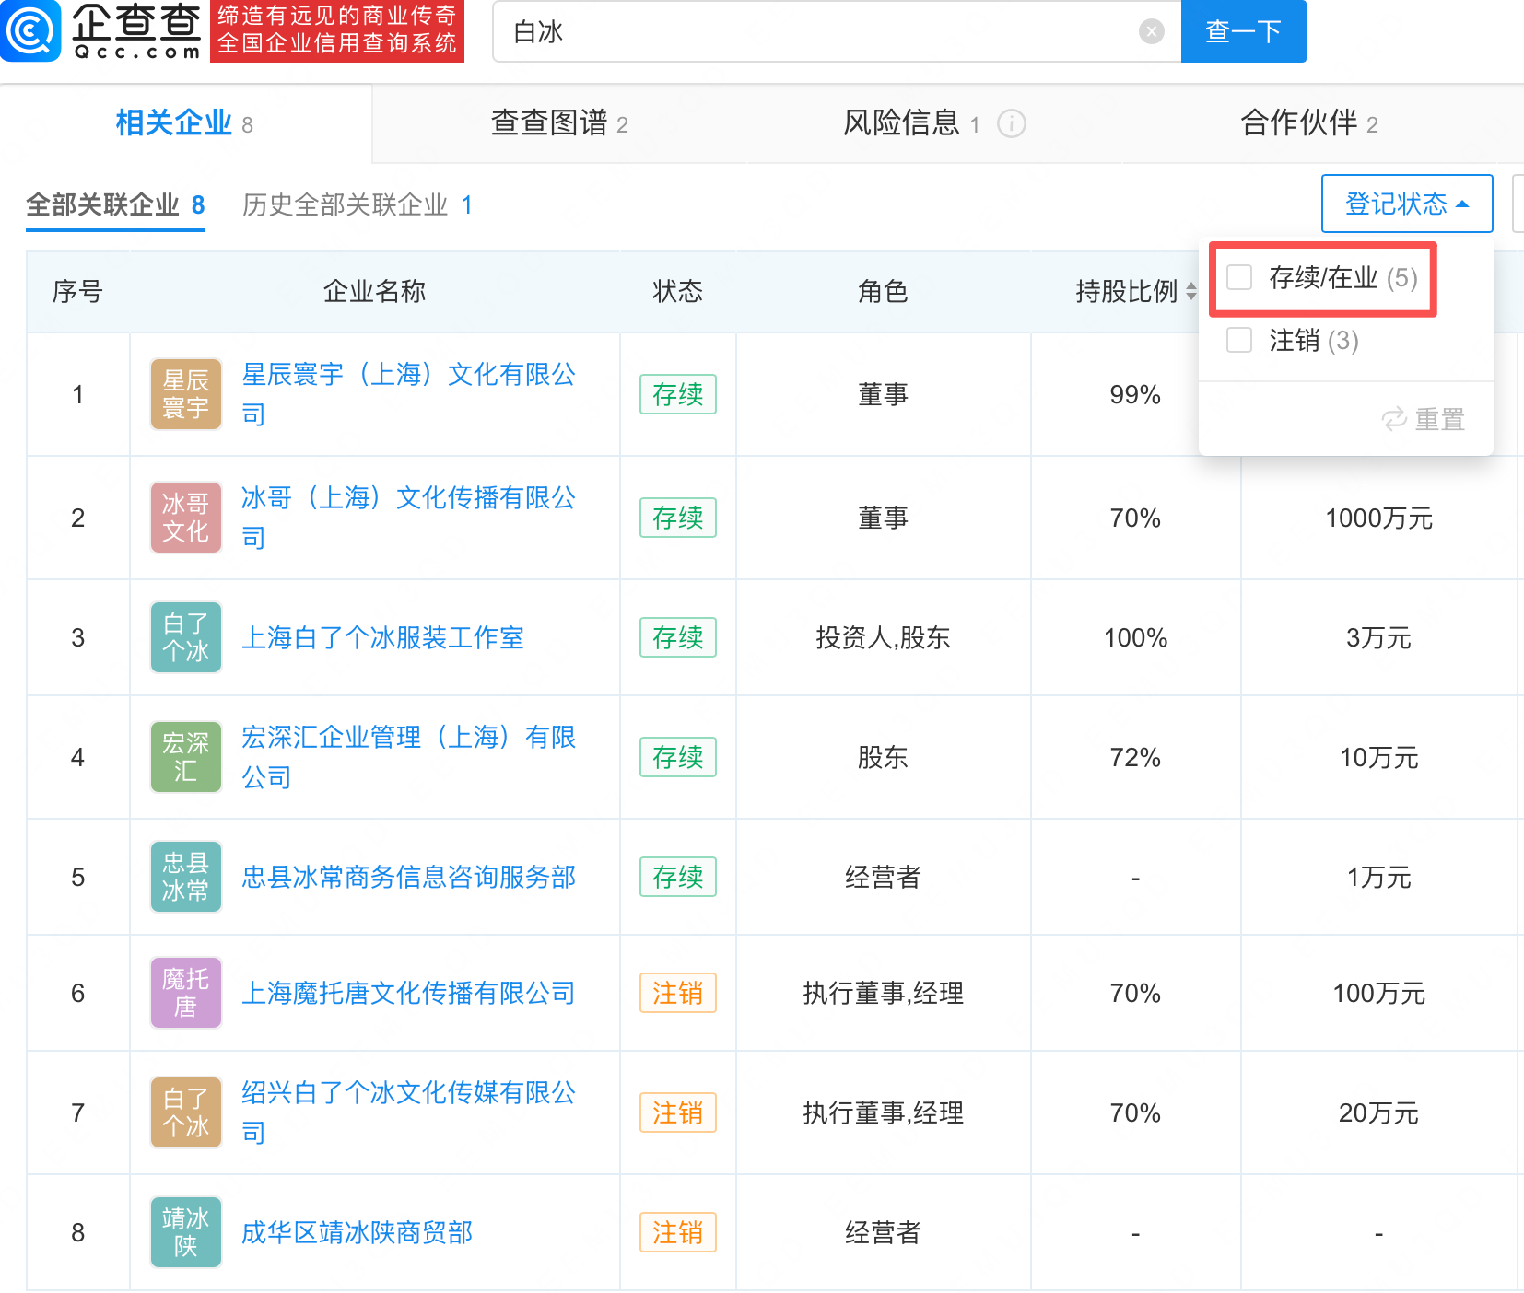This screenshot has width=1524, height=1293.
Task: Switch to the 合作伙伴 tab
Action: pyautogui.click(x=1310, y=123)
